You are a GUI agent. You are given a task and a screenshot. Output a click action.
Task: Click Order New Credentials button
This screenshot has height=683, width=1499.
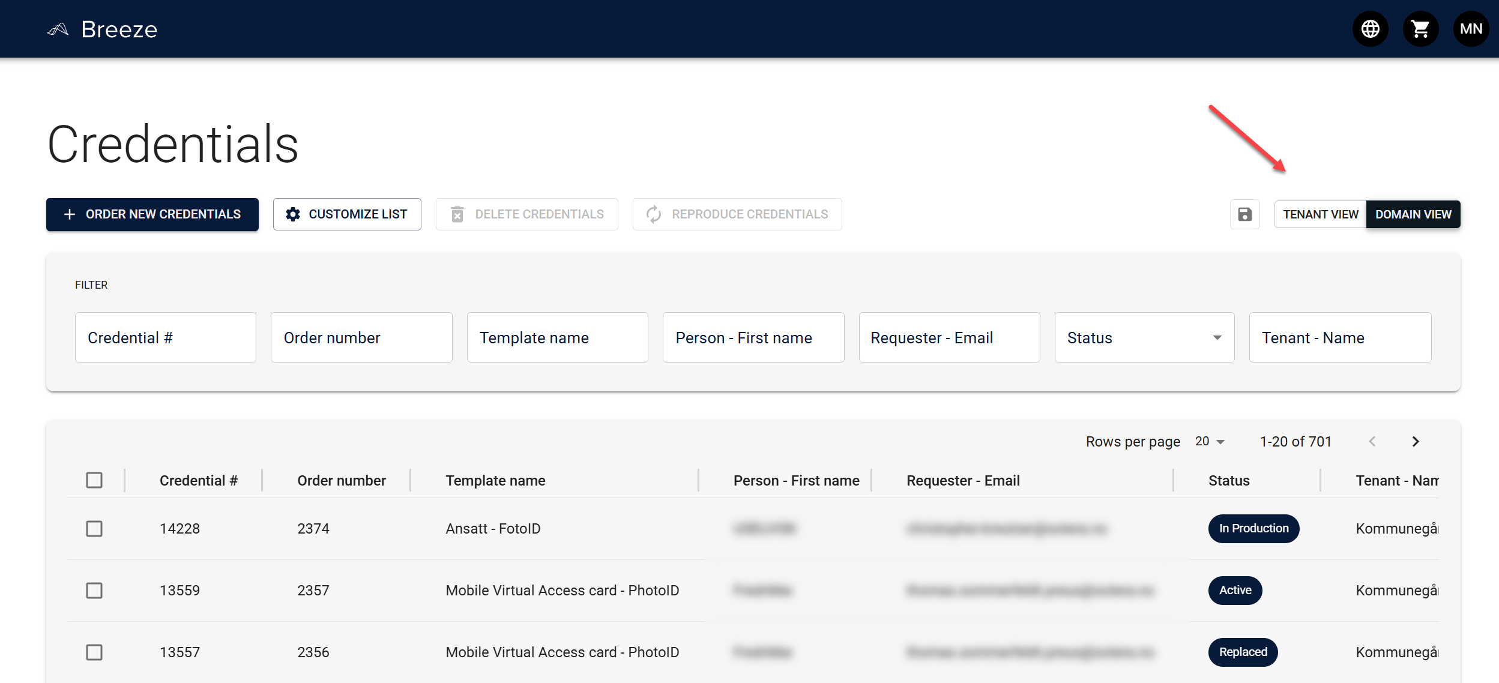click(x=152, y=214)
